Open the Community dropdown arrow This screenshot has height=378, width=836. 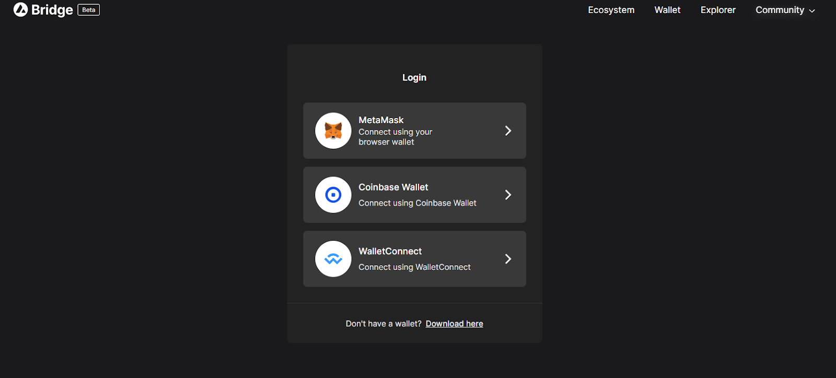pyautogui.click(x=812, y=11)
